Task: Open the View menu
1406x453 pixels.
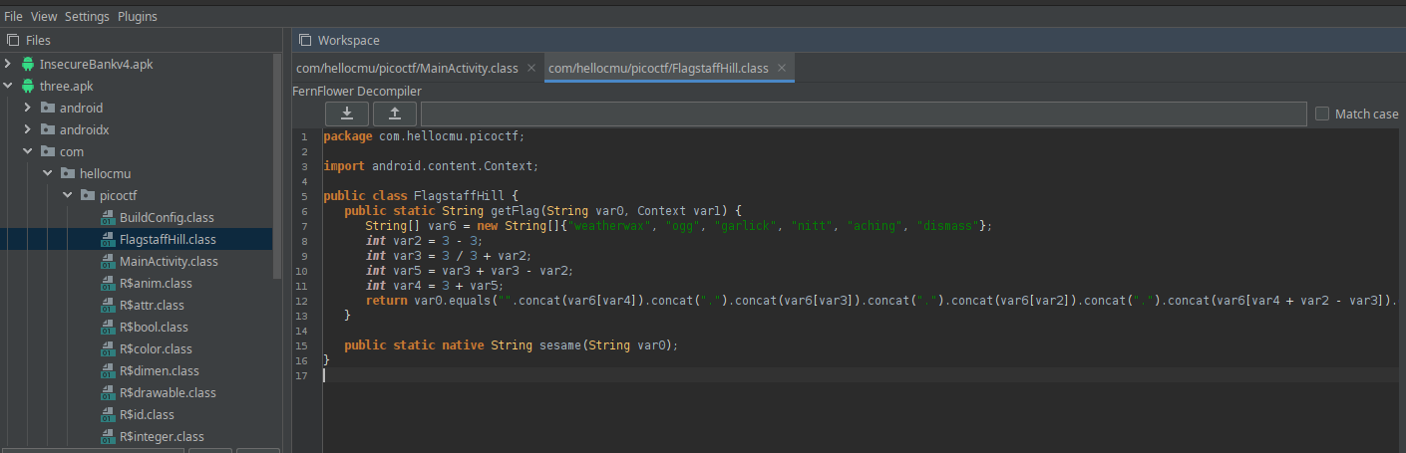Action: point(44,16)
